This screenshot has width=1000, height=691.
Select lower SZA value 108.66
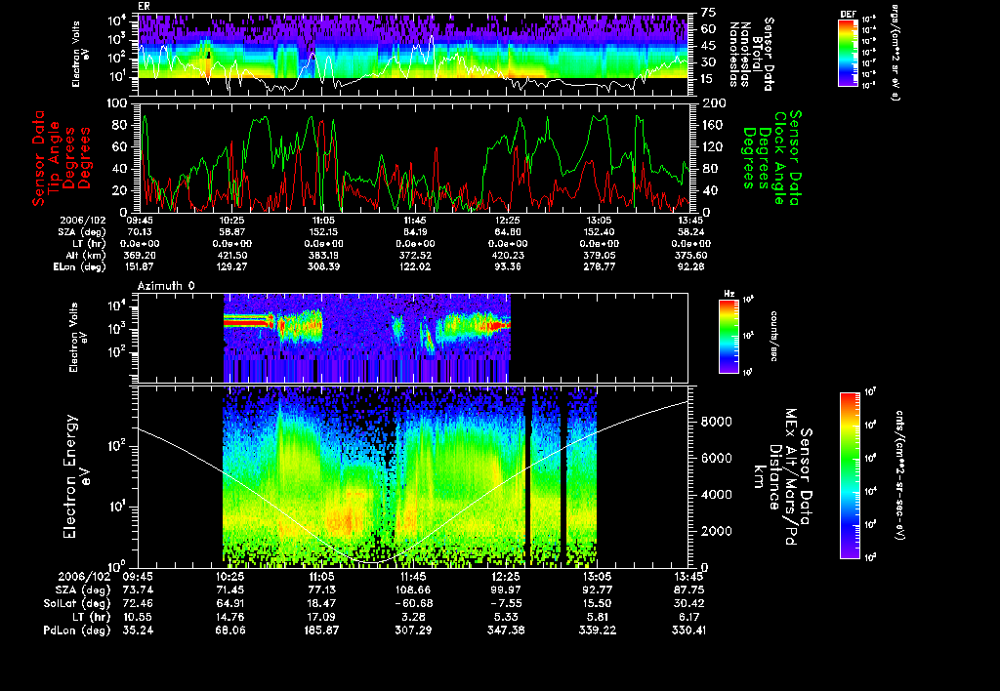(413, 589)
